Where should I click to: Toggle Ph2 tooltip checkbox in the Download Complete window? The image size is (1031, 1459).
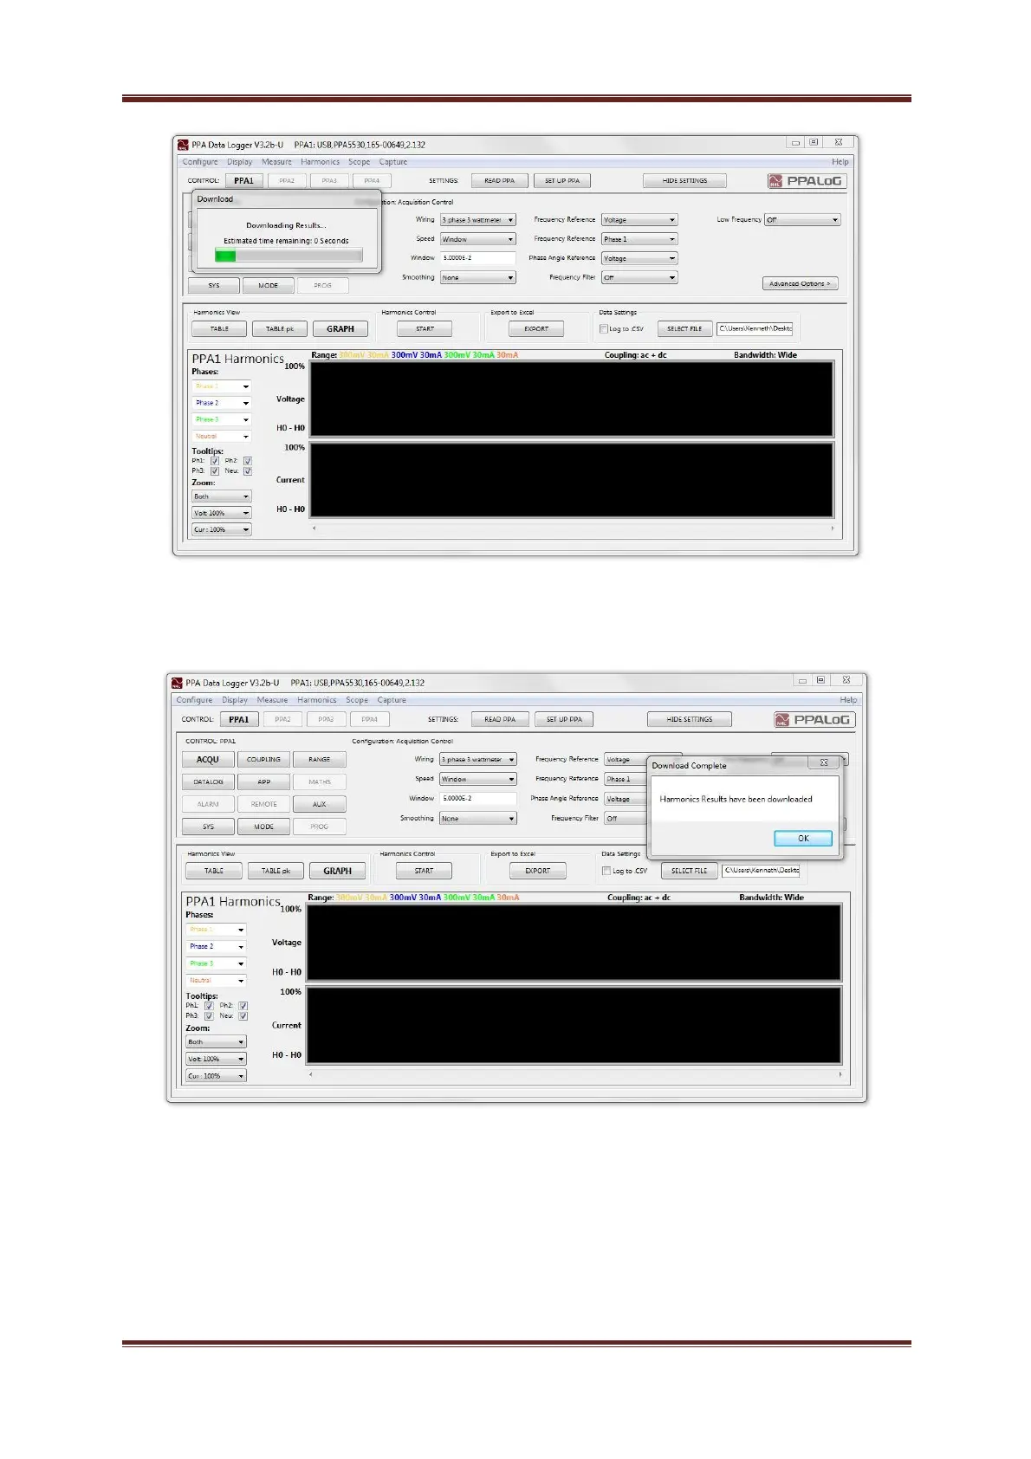pos(243,1006)
